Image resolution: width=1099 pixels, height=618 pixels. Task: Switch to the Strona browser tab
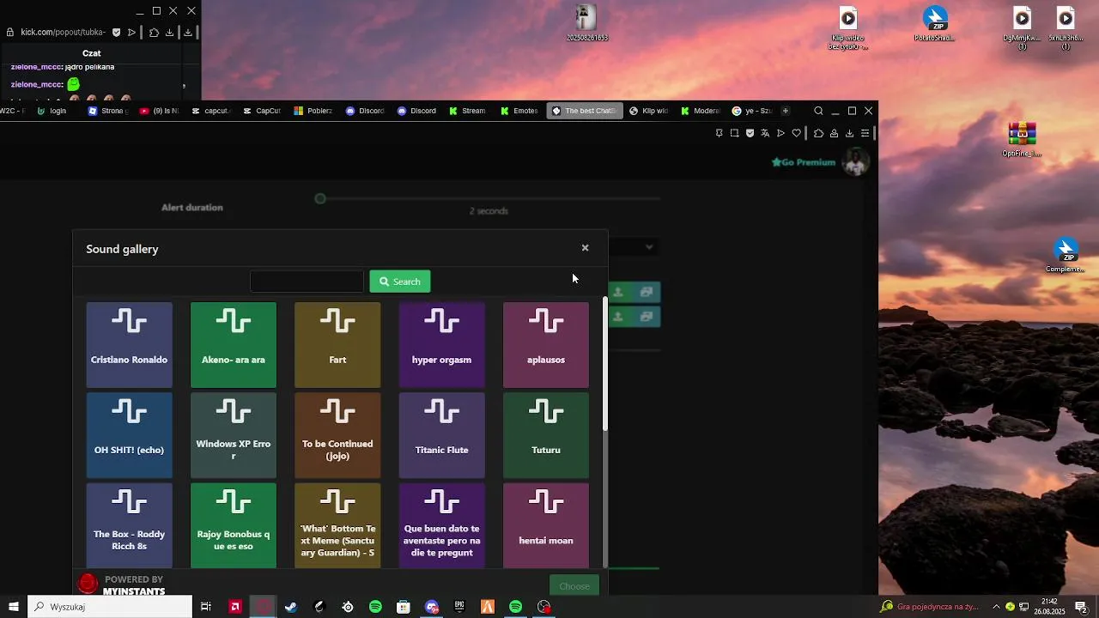108,111
